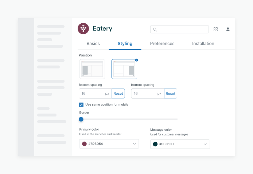Go to the Installation tab
This screenshot has width=253, height=174.
pos(203,44)
